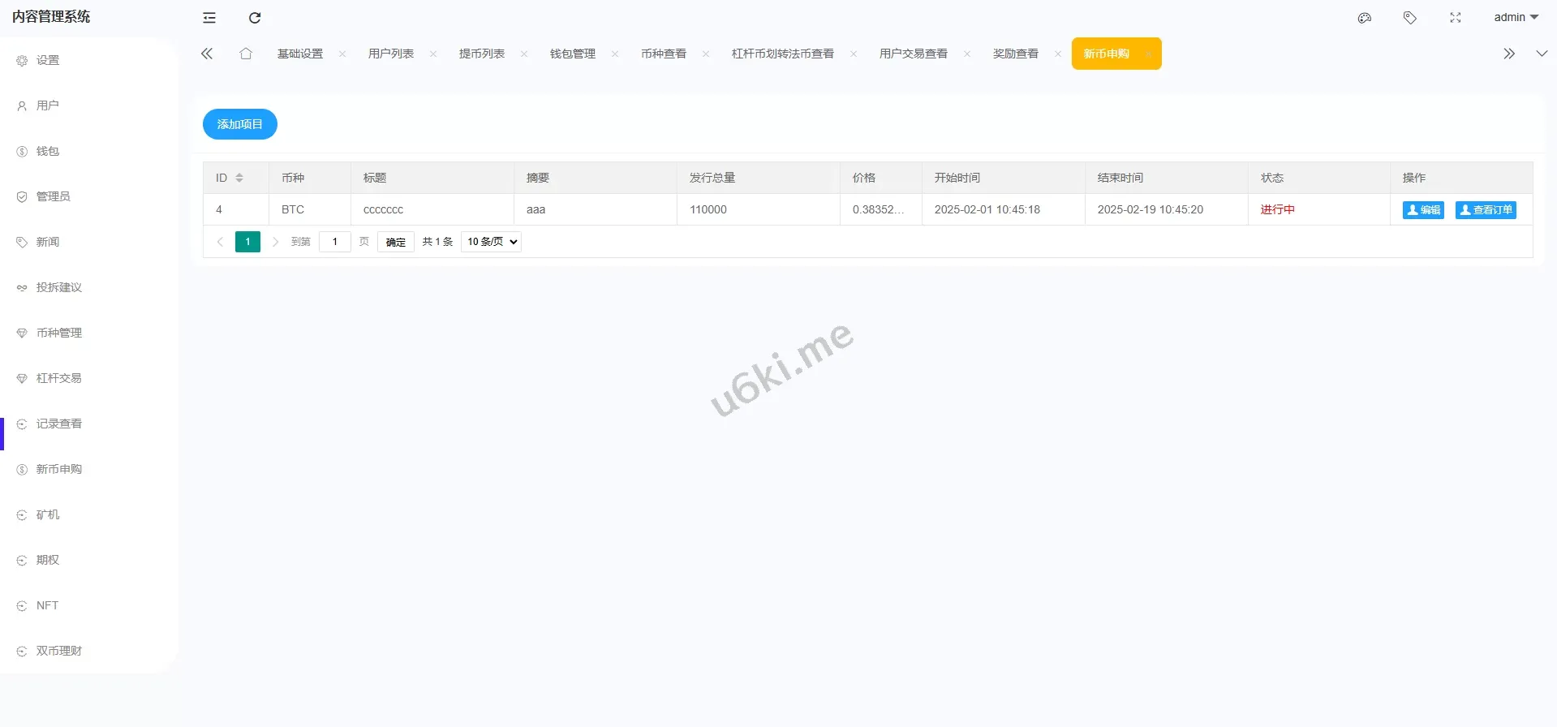1557x727 pixels.
Task: Click the 查看订单 button for BTC row
Action: pyautogui.click(x=1486, y=210)
